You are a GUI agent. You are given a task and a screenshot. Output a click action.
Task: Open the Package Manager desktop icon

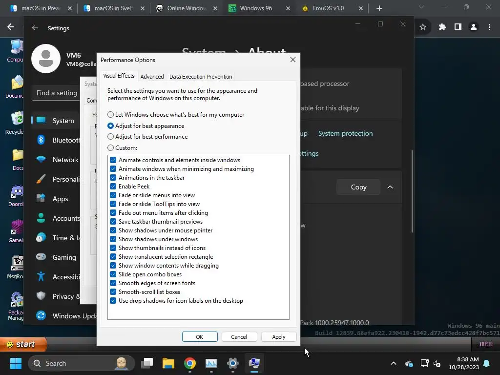(16, 306)
